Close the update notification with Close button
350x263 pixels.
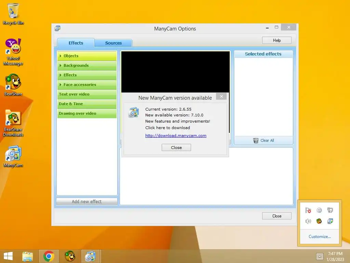point(176,148)
